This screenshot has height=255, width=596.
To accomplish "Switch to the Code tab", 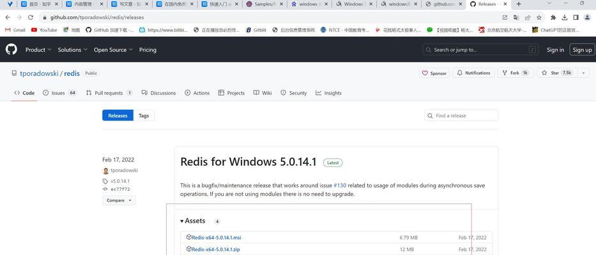I will click(24, 93).
